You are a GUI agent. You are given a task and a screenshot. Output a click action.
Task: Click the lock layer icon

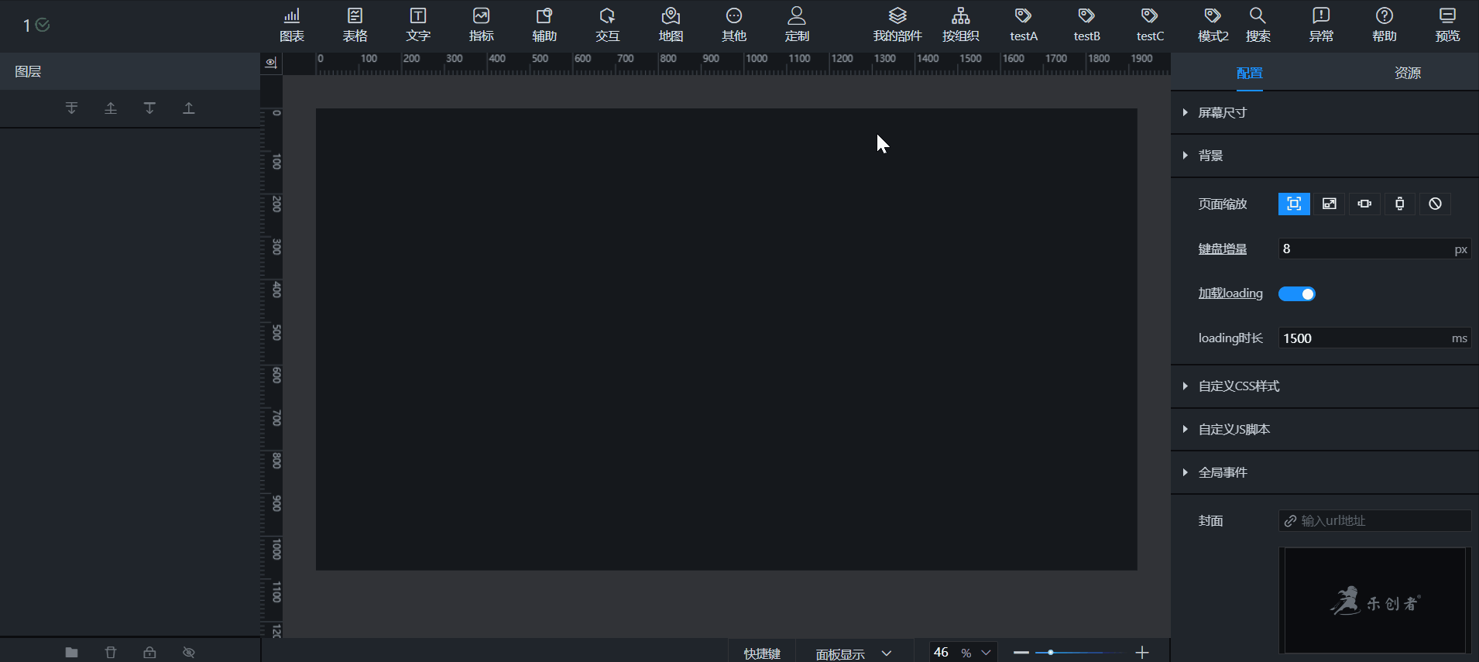(149, 652)
